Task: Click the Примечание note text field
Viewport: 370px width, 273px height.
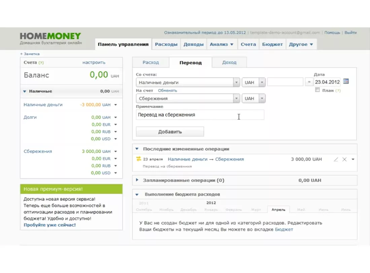Action: click(200, 115)
